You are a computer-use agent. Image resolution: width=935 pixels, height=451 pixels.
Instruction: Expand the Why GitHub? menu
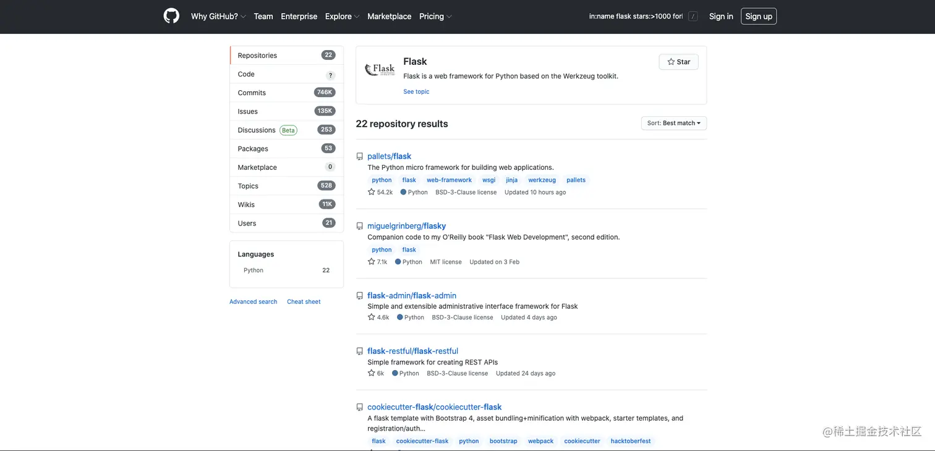click(x=218, y=17)
